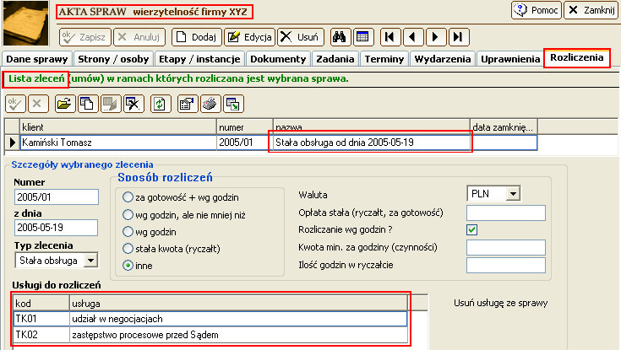Toggle 'Rozliczanie wg godzin ?' checkbox
This screenshot has height=350, width=621.
pyautogui.click(x=471, y=229)
